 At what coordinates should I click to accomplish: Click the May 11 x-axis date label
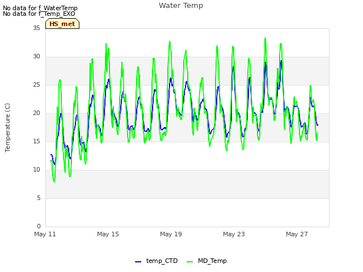pyautogui.click(x=45, y=234)
